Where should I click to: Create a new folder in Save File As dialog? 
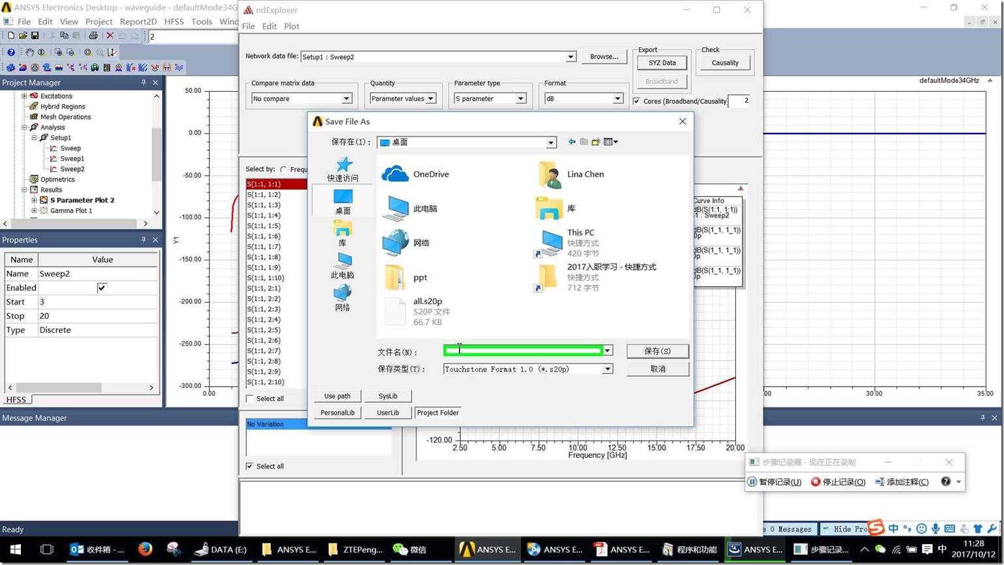[596, 142]
